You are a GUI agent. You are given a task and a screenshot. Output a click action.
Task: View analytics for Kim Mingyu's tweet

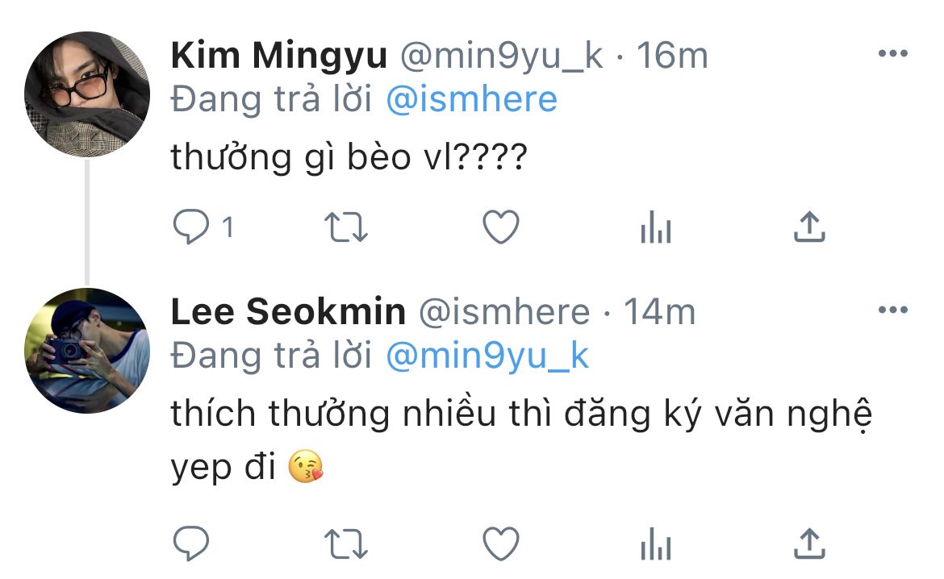[655, 230]
